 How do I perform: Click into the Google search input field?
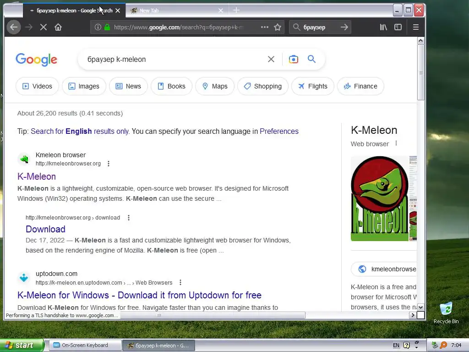click(x=174, y=59)
